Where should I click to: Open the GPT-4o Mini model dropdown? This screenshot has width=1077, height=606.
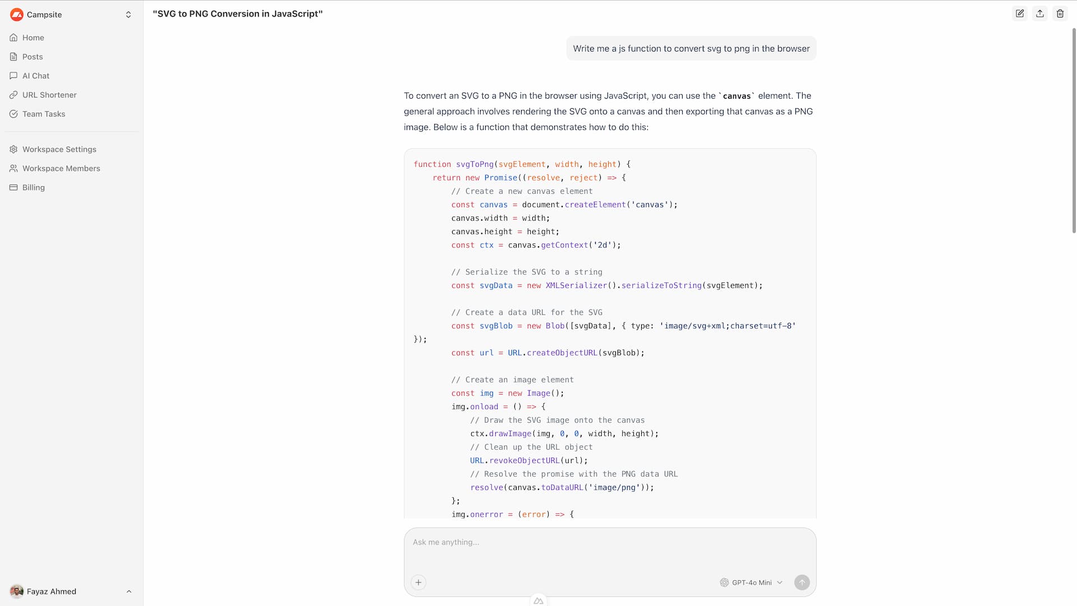[751, 582]
